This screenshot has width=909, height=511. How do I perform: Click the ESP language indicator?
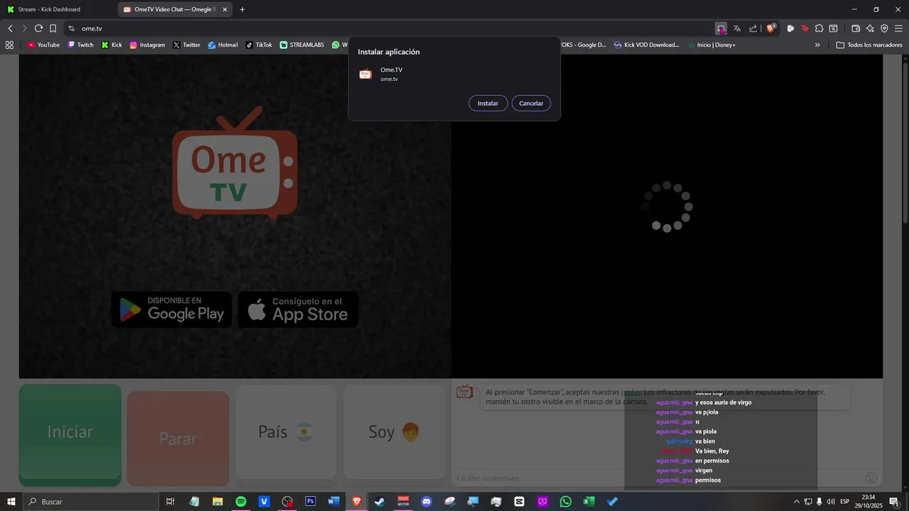pyautogui.click(x=845, y=502)
